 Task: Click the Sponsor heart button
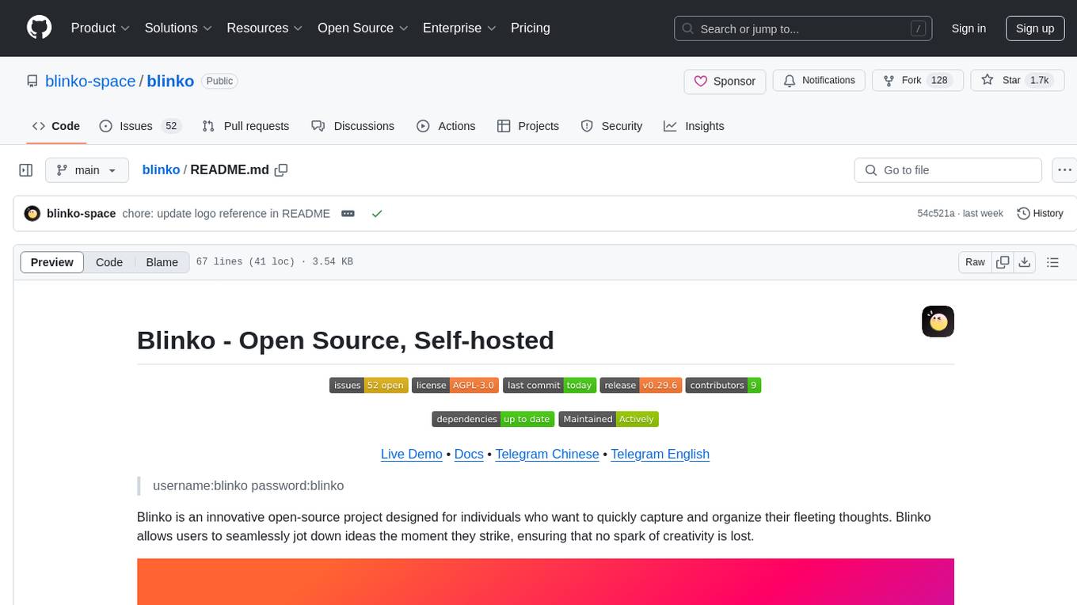(x=725, y=81)
